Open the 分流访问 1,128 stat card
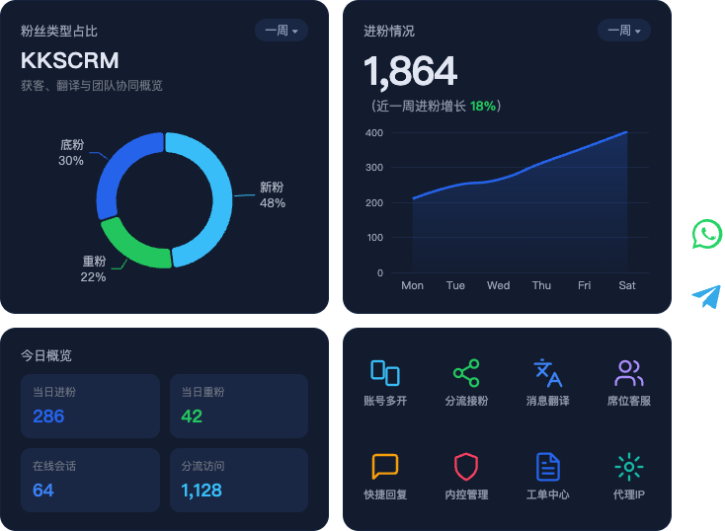Screen dimensions: 725x531 tap(239, 480)
